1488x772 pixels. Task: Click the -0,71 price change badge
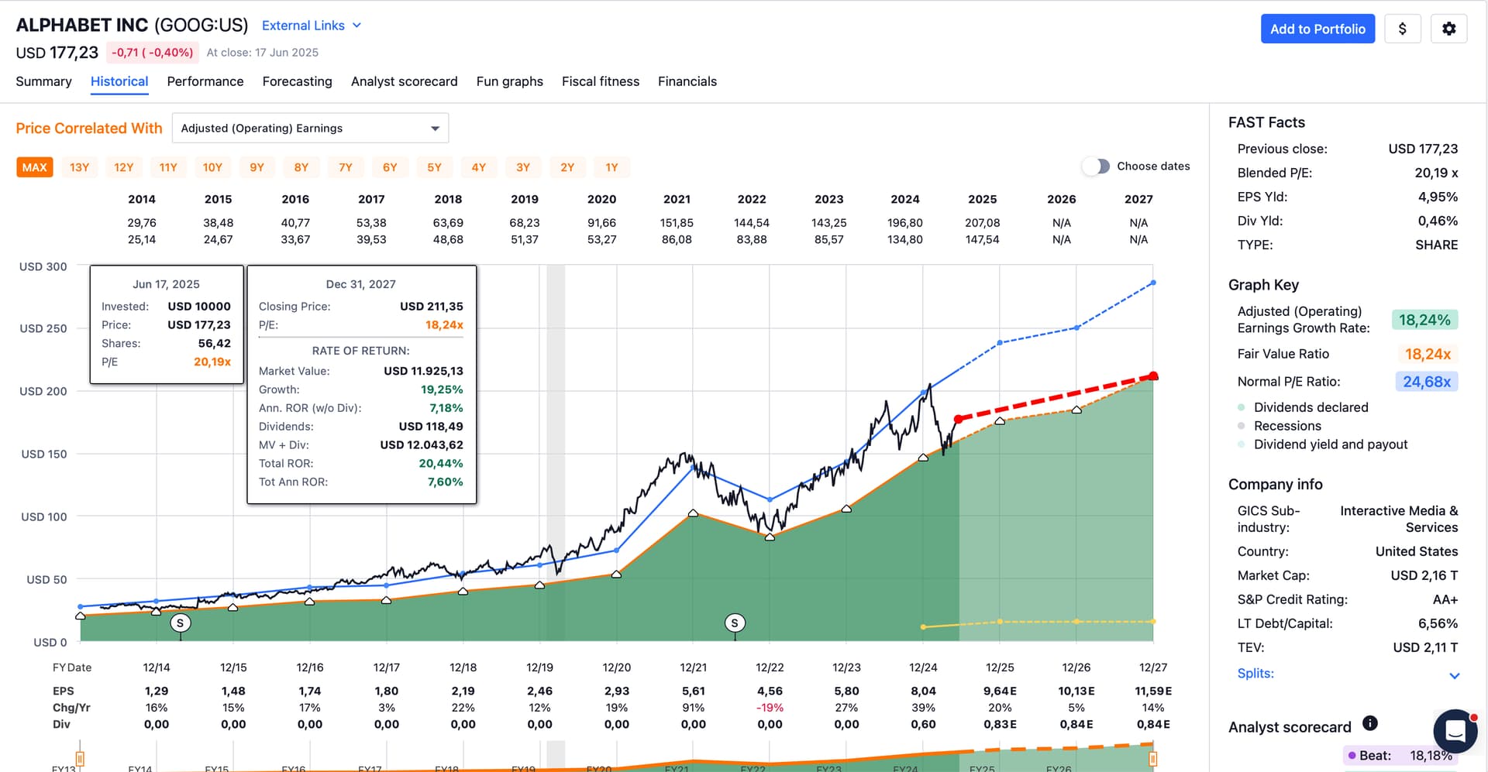click(152, 53)
